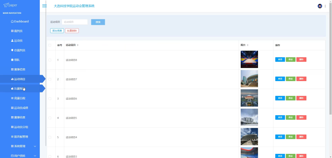Click the 运动项目5 cell text
This screenshot has width=332, height=158.
pyautogui.click(x=71, y=118)
